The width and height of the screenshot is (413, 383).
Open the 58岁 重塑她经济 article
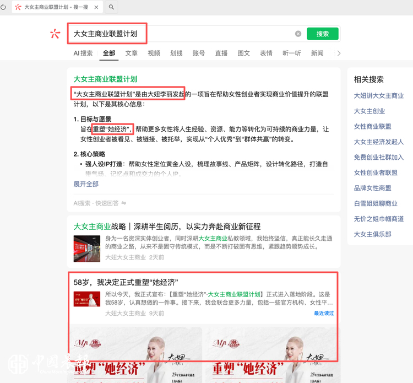[126, 282]
